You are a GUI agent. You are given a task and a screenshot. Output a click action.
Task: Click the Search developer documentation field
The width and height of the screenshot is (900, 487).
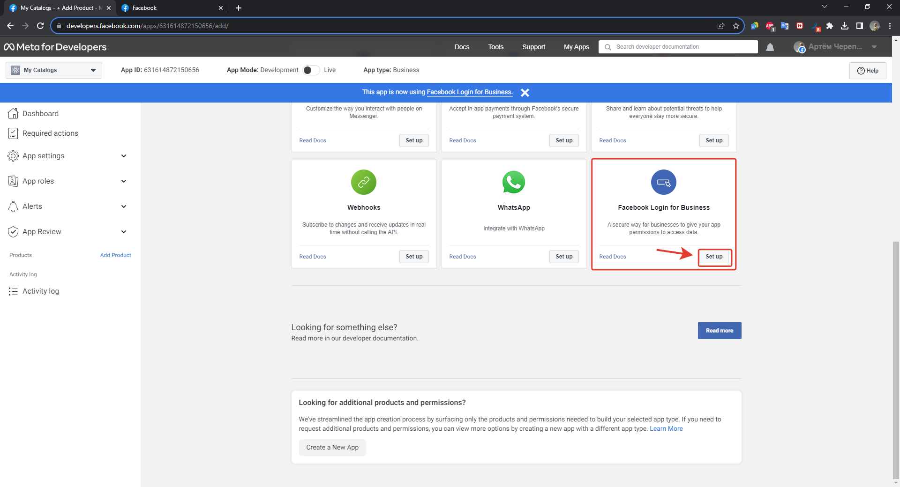pyautogui.click(x=682, y=47)
